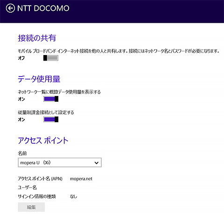
Task: Select the 接続の共有 heading
Action: pyautogui.click(x=37, y=38)
